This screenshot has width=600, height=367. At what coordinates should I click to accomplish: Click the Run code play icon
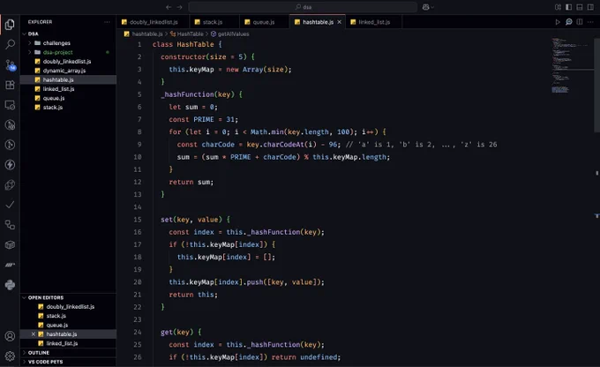pyautogui.click(x=558, y=22)
